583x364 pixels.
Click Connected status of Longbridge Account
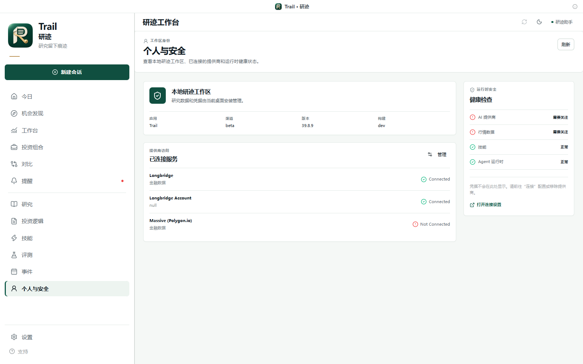point(435,202)
